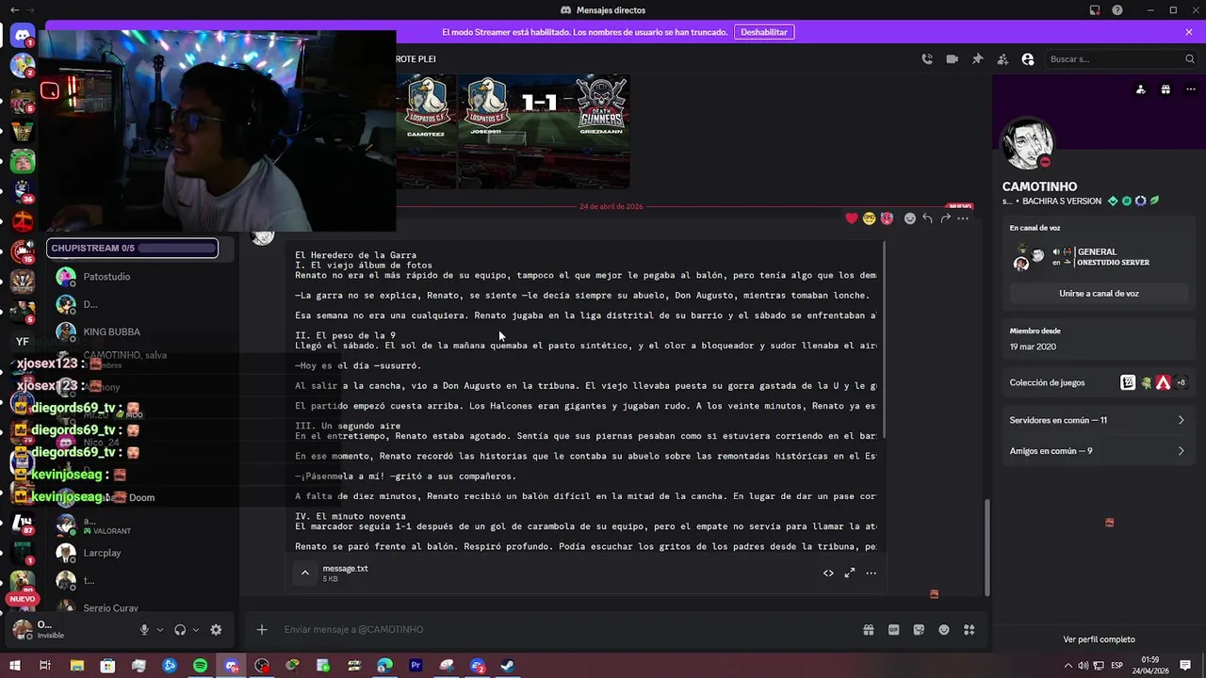Click the chat vertical scrollbar
Screen dimensions: 1206x678
coord(987,546)
